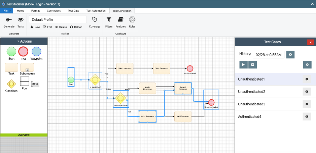Open the Tests eye icon

point(21,20)
